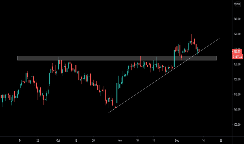The image size is (244, 144).
Task: Click the 460.00 price axis label
Action: click(x=237, y=79)
